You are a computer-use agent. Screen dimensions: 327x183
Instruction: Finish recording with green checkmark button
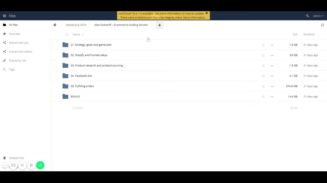coord(40,165)
